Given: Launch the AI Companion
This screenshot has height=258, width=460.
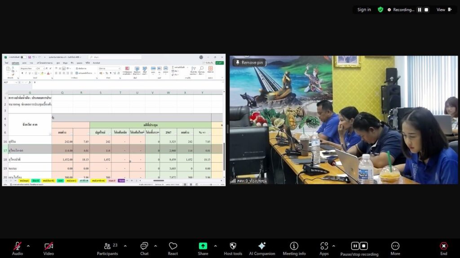Looking at the screenshot, I should (x=262, y=246).
